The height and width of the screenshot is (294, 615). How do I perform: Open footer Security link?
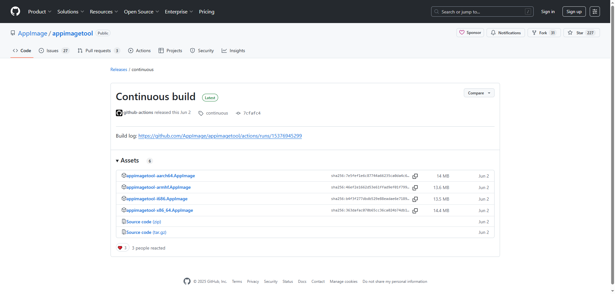[271, 282]
